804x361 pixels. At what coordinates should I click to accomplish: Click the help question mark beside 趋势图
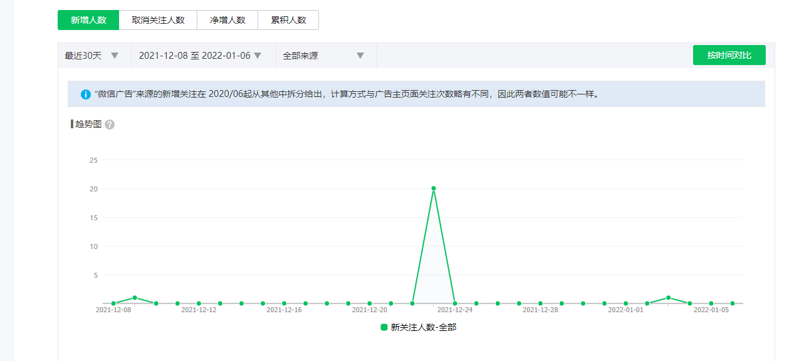point(110,125)
